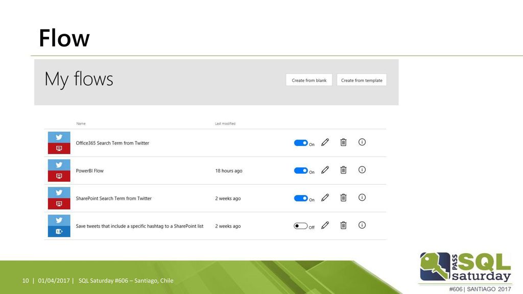This screenshot has height=294, width=523.
Task: Switch off SharePoint Search Term from Twitter toggle
Action: (300, 198)
